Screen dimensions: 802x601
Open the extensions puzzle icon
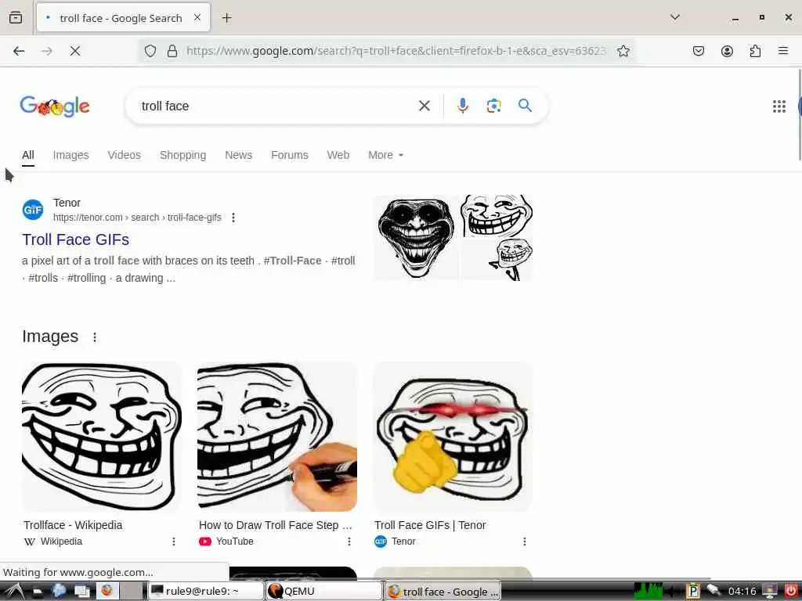point(755,51)
